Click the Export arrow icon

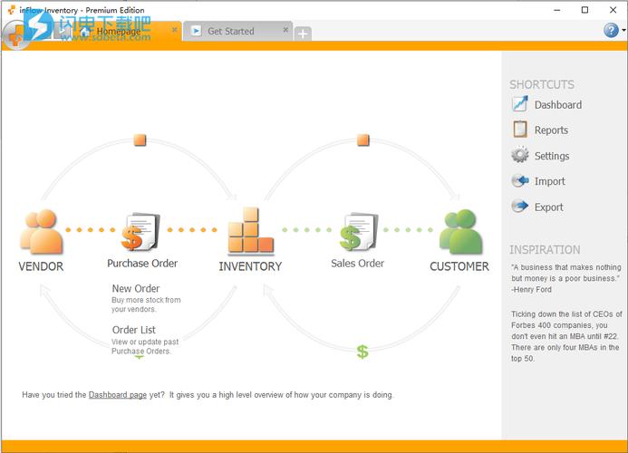pyautogui.click(x=520, y=206)
